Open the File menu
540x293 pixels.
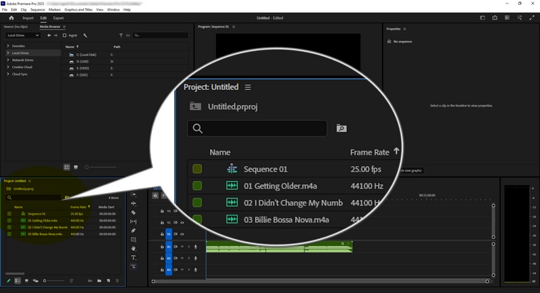pyautogui.click(x=5, y=9)
